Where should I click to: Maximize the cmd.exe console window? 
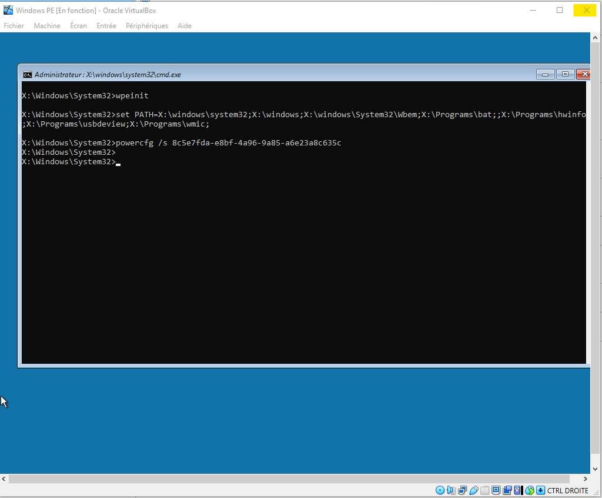[565, 74]
